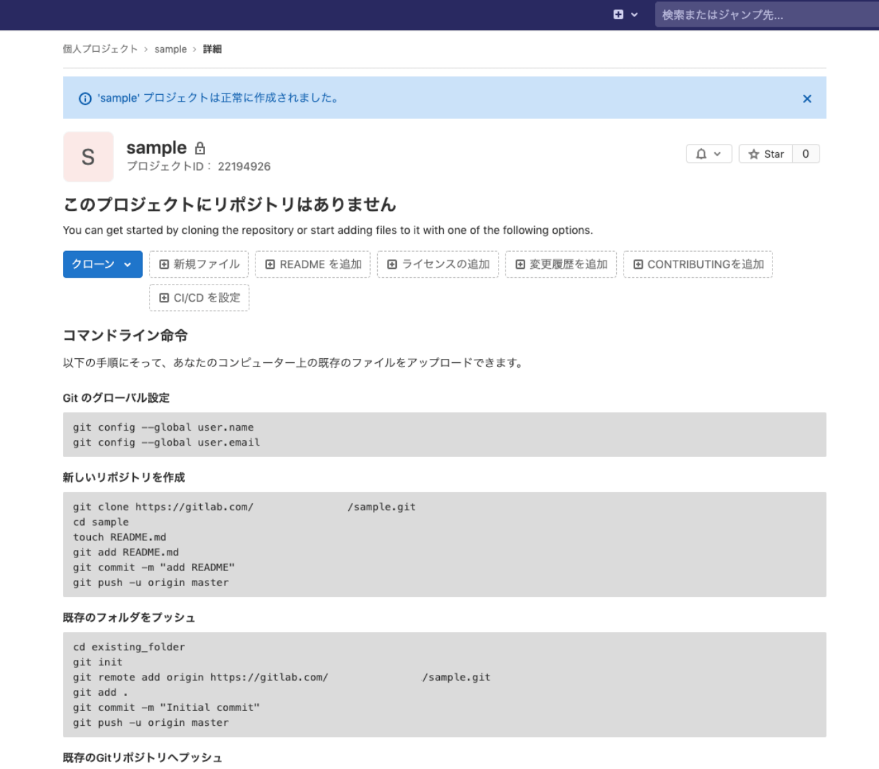Click the Git のグローバル設定 heading
The height and width of the screenshot is (769, 879).
(x=116, y=398)
